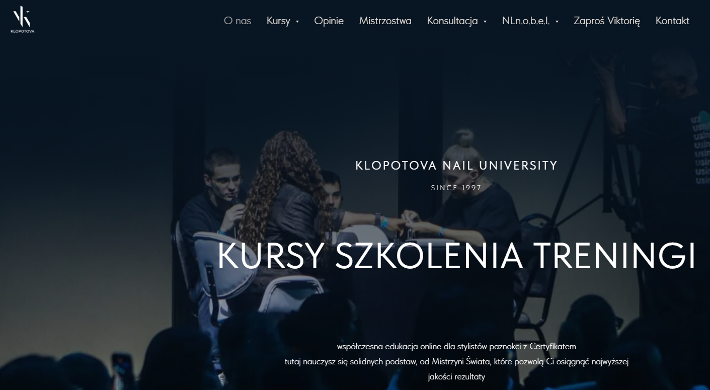710x390 pixels.
Task: Click the jakości rezultaty text line
Action: tap(456, 376)
